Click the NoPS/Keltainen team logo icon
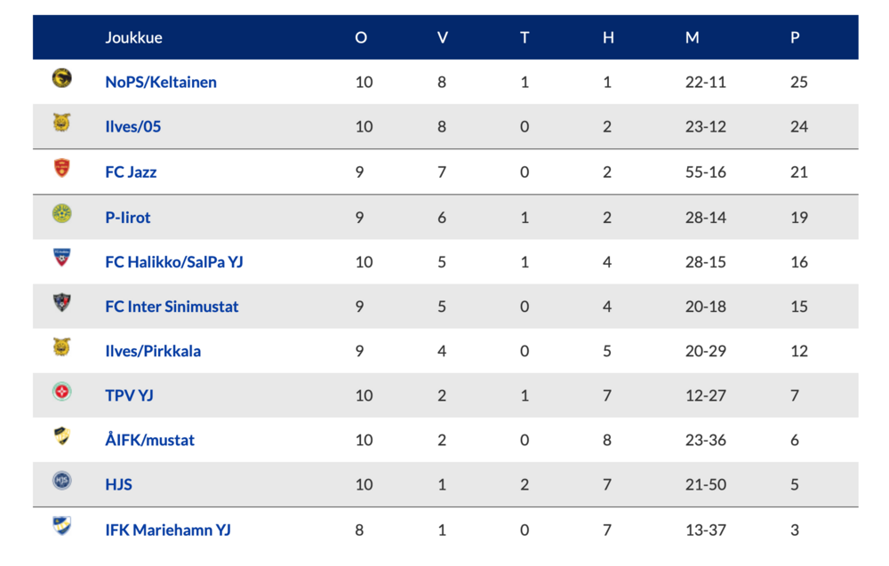Viewport: 889px width, 566px height. pyautogui.click(x=62, y=77)
